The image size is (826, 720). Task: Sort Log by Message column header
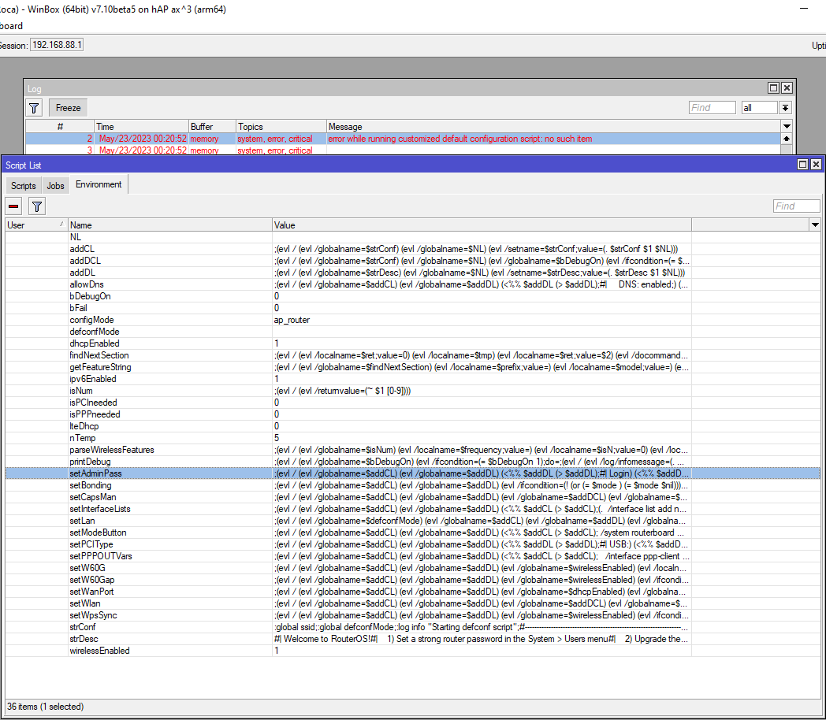553,126
